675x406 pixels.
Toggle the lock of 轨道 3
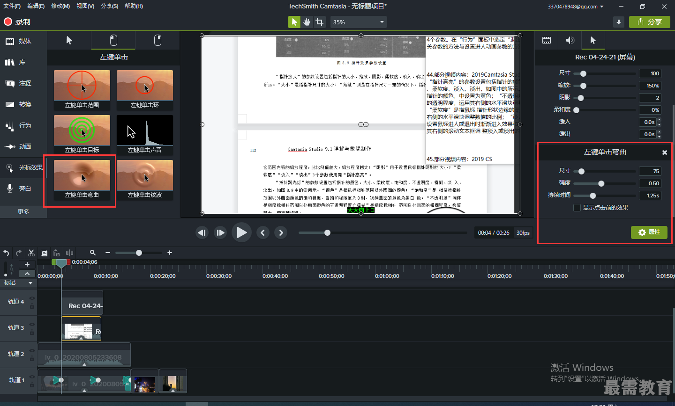[32, 333]
